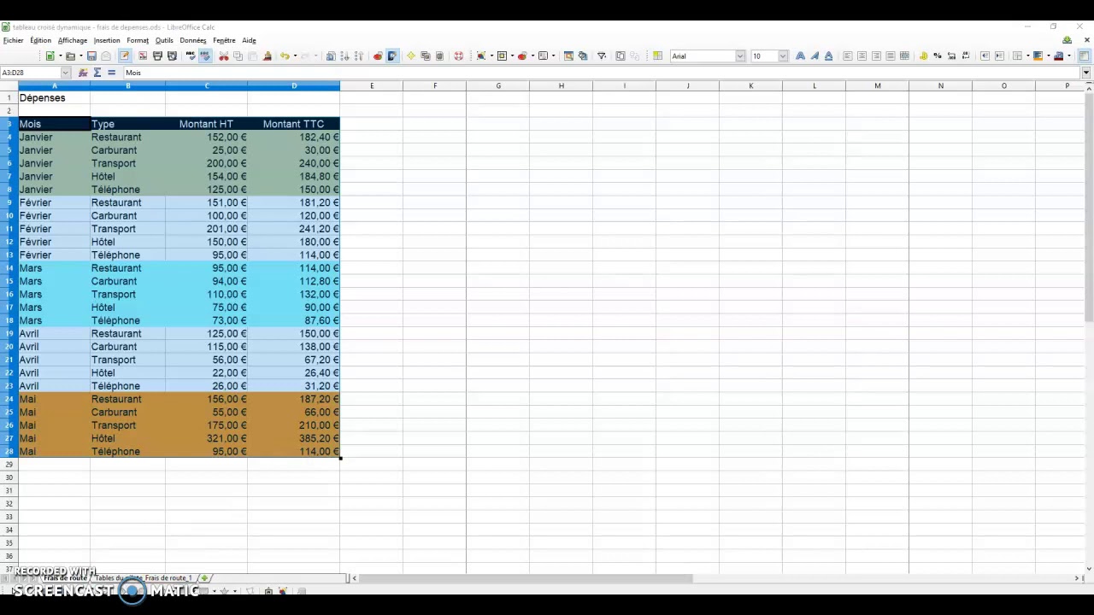1094x615 pixels.
Task: Apply Currency number format icon
Action: 923,56
